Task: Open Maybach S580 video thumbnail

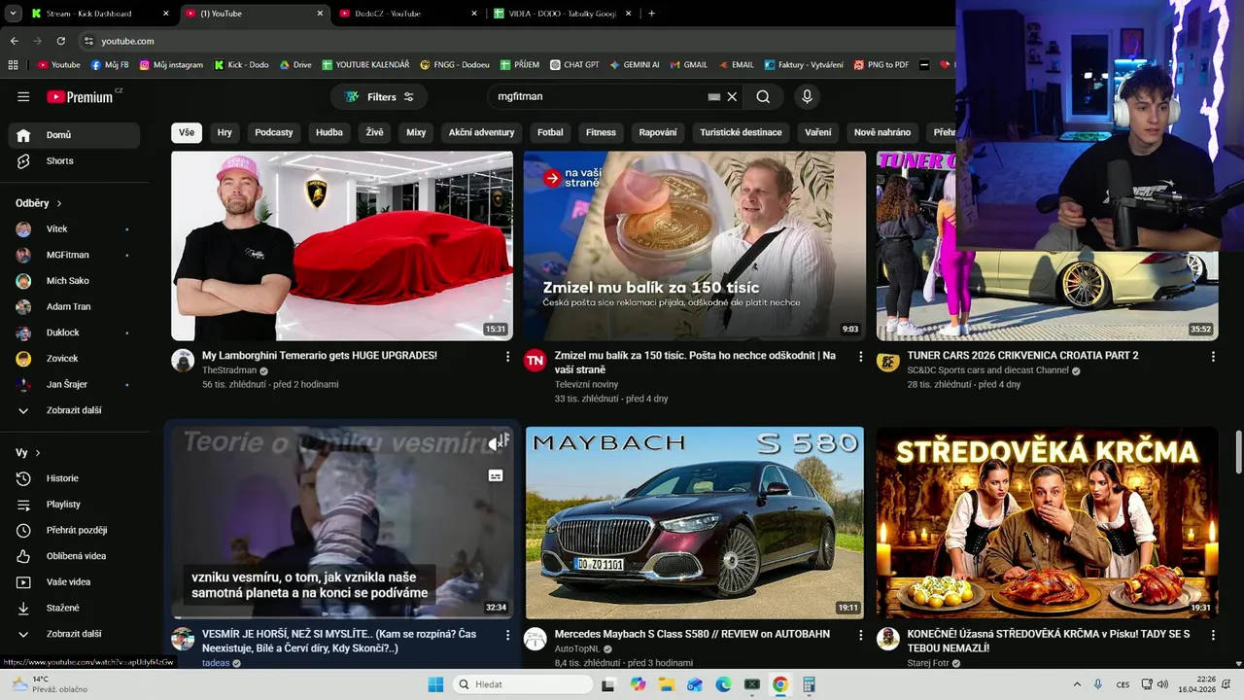Action: (694, 522)
